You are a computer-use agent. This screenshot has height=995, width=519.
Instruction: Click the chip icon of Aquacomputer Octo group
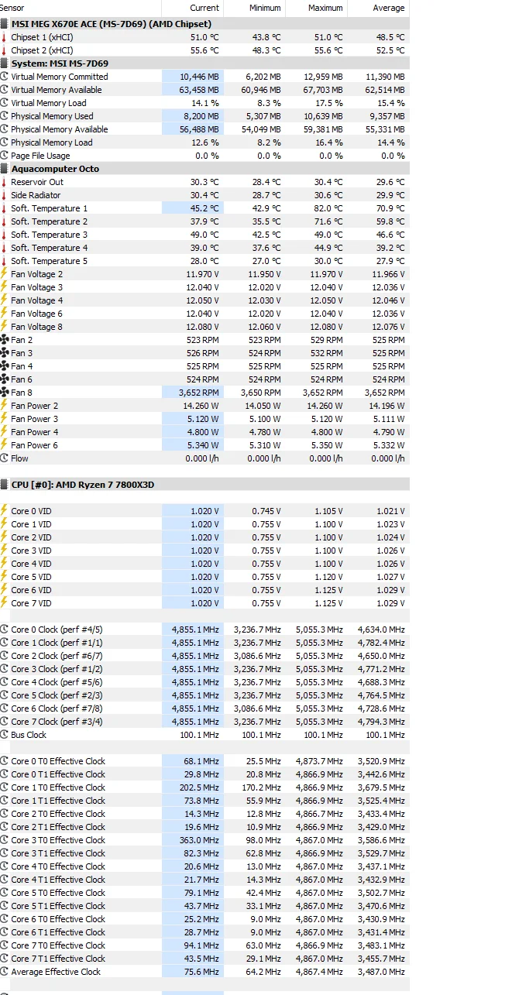tap(4, 169)
